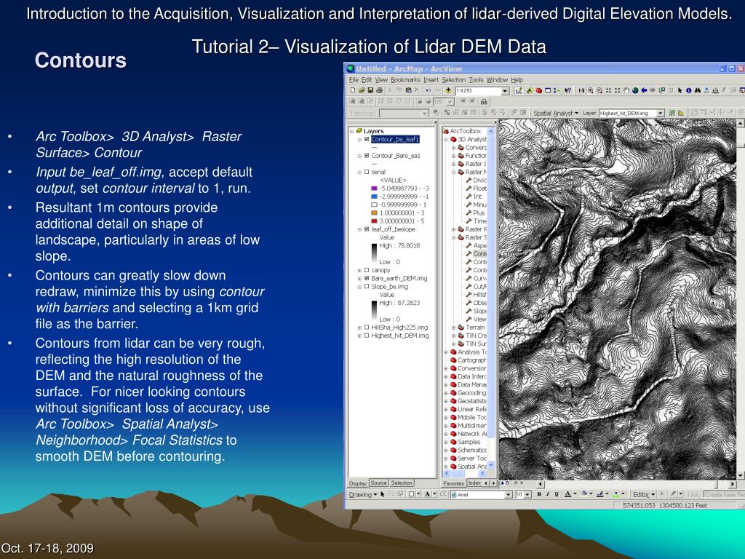This screenshot has height=559, width=745.
Task: Uncheck the Bare_earth_DEM.img layer checkbox
Action: (367, 278)
